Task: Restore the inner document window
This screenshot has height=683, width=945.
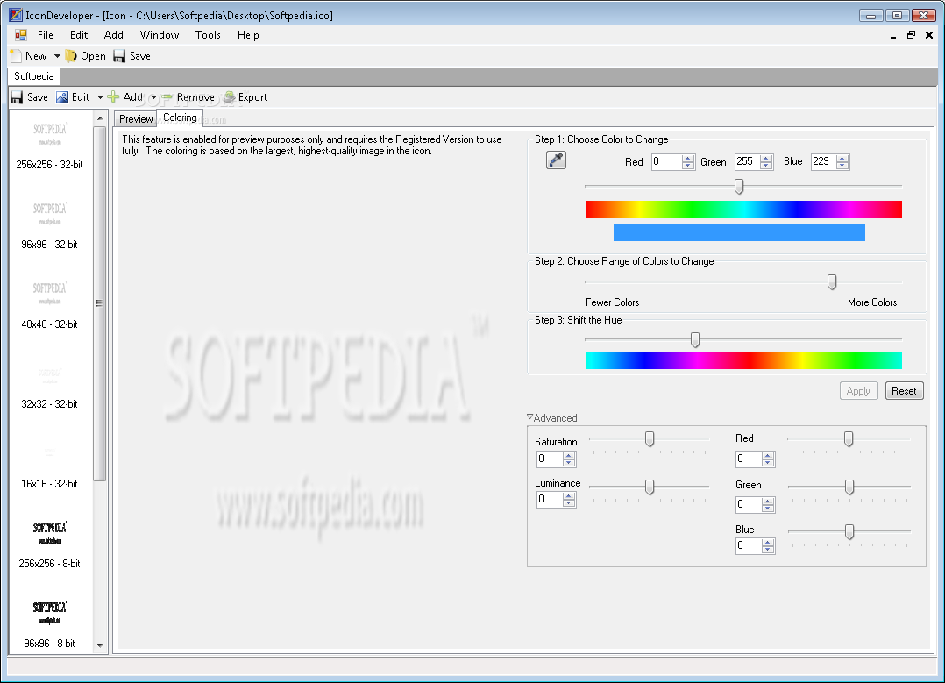Action: coord(911,35)
